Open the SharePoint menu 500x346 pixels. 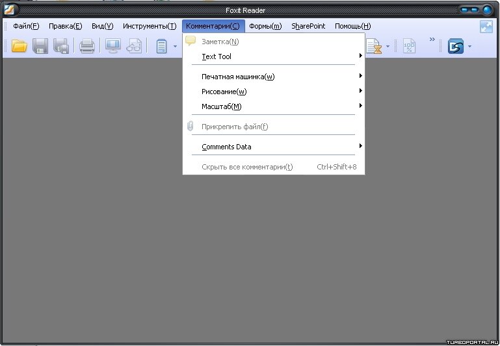tap(308, 26)
